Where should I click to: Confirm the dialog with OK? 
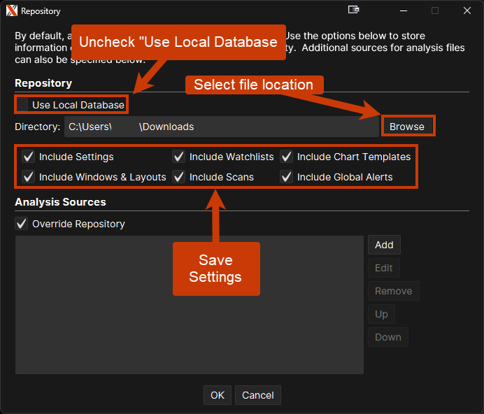[x=218, y=395]
